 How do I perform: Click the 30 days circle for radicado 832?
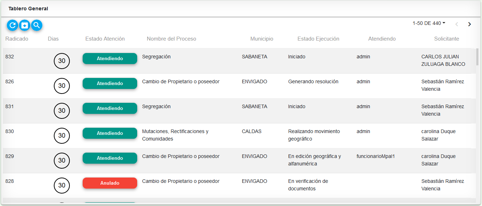tap(62, 61)
